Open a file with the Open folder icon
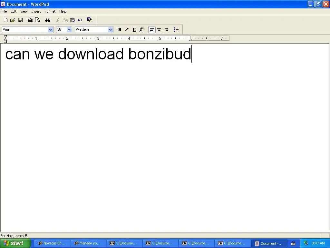 point(13,20)
